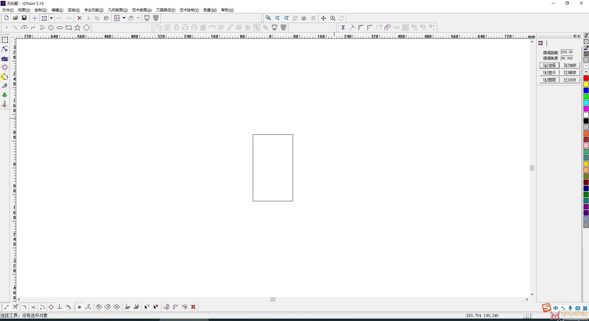The height and width of the screenshot is (321, 589).
Task: Open dropdown arrow beside the 3D box icon
Action: point(138,18)
